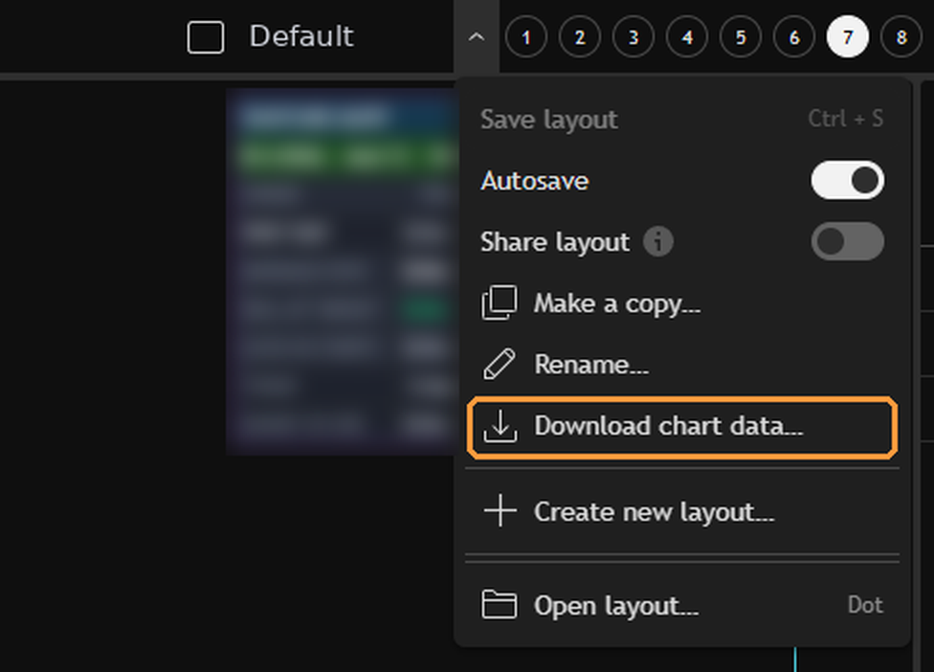
Task: Click the Share layout label text
Action: click(555, 242)
